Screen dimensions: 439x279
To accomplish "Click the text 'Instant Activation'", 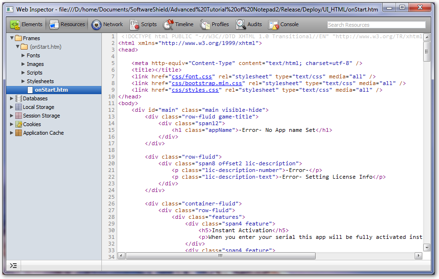I will pos(242,230).
